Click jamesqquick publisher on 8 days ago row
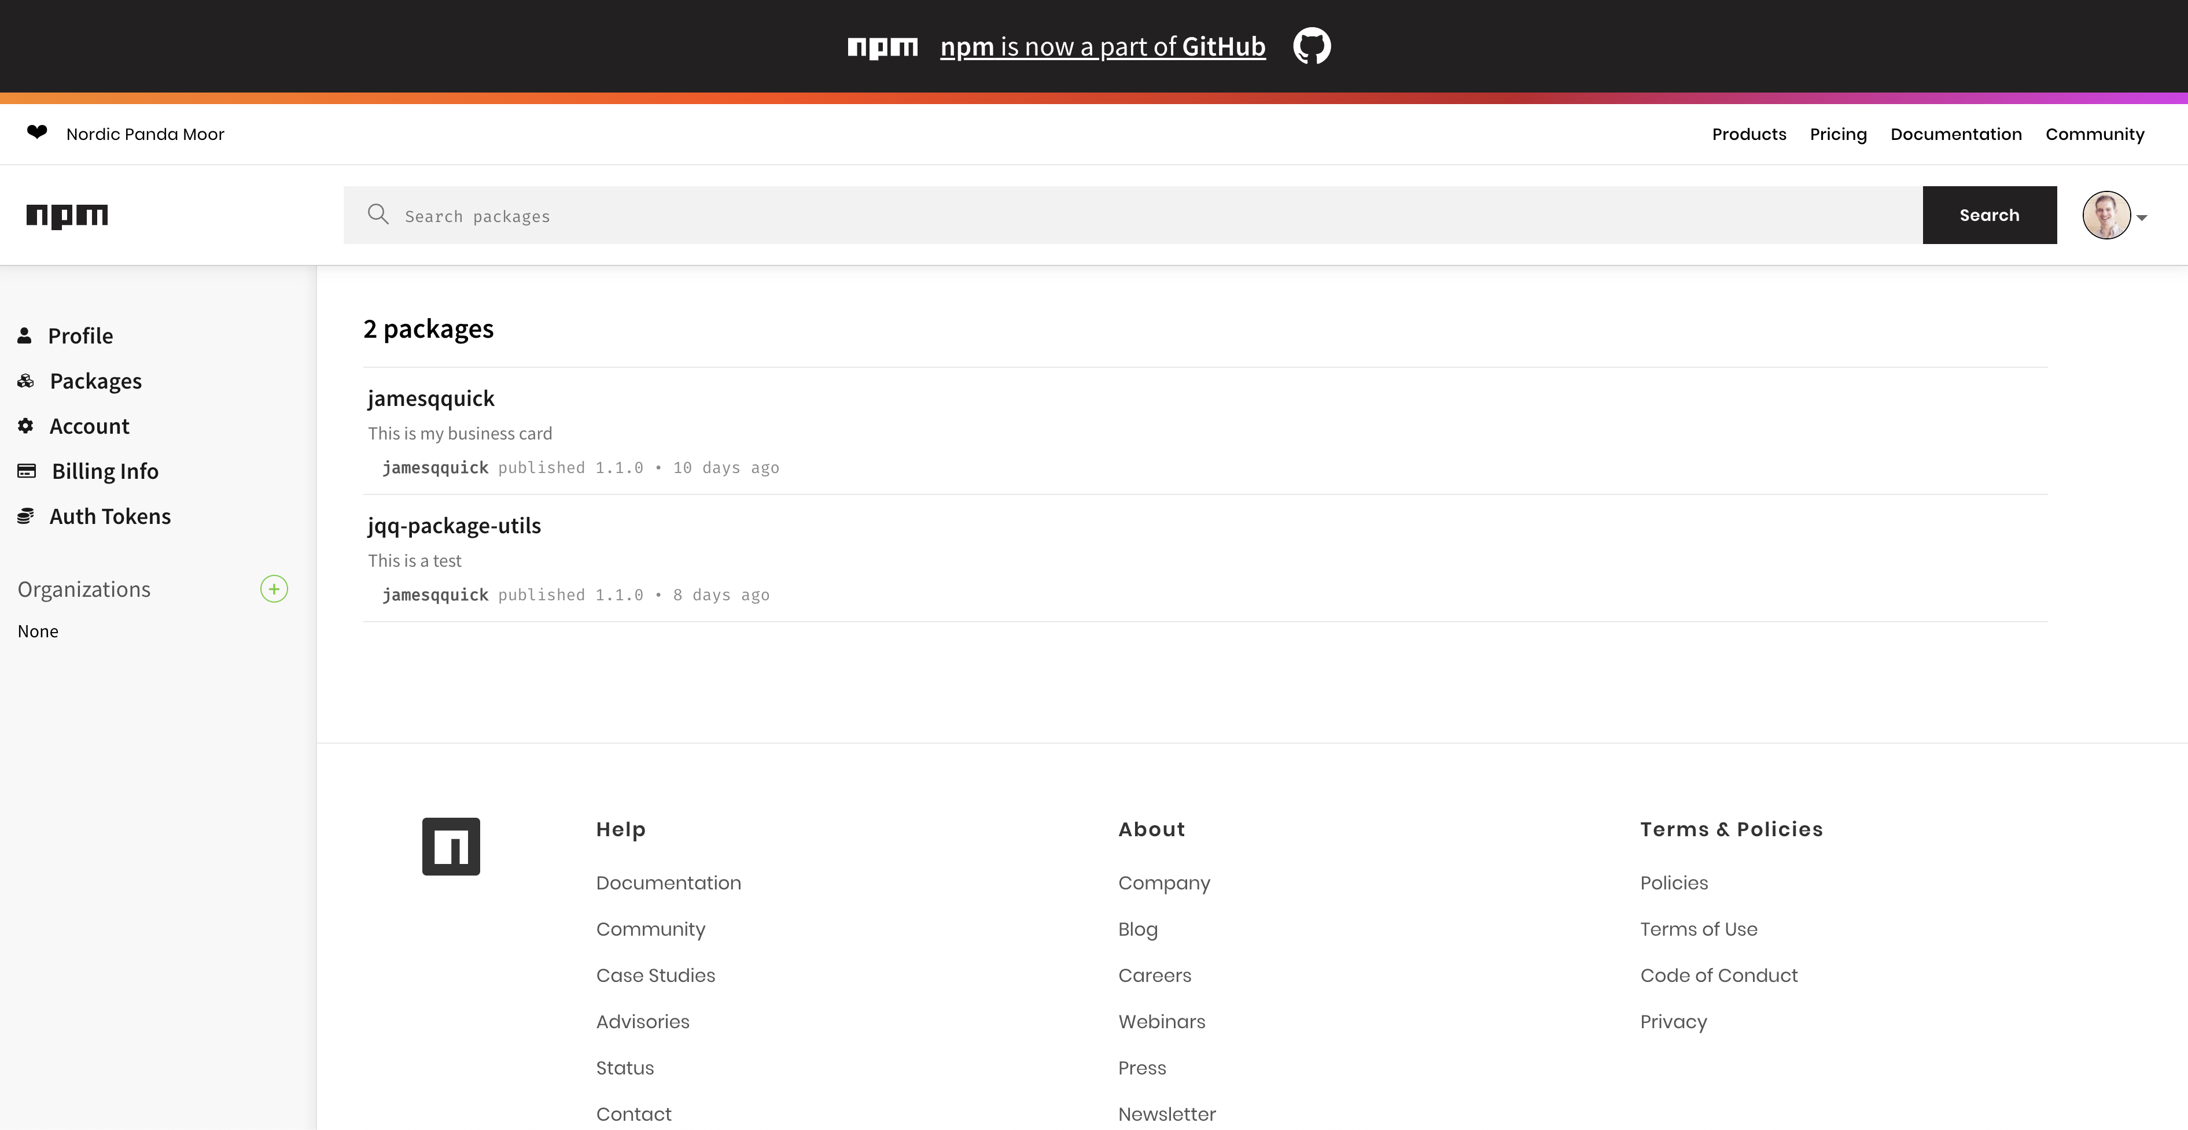2188x1130 pixels. tap(435, 594)
